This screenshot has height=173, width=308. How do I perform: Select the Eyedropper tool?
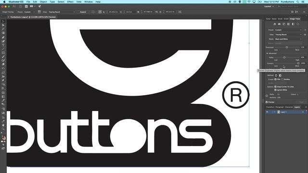point(3,100)
